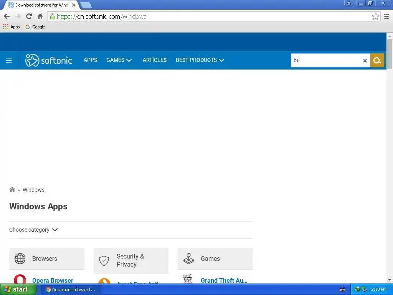Open the ARTICLES navigation item
The width and height of the screenshot is (393, 295).
click(x=155, y=60)
